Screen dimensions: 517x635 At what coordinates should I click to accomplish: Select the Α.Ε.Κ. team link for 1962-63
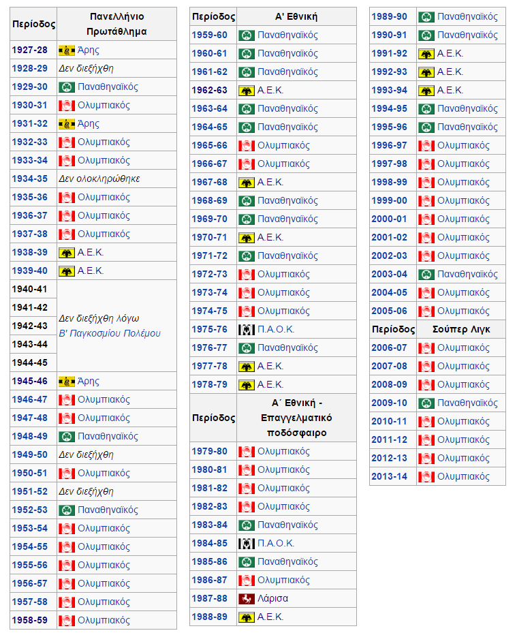click(270, 90)
